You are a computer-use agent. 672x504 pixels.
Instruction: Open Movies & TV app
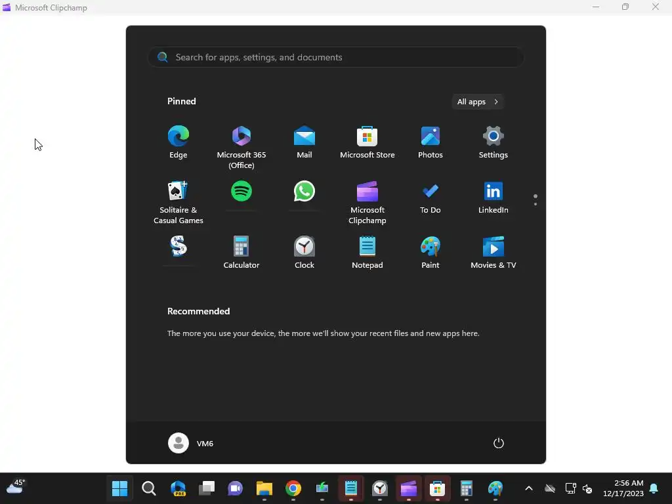(x=493, y=253)
